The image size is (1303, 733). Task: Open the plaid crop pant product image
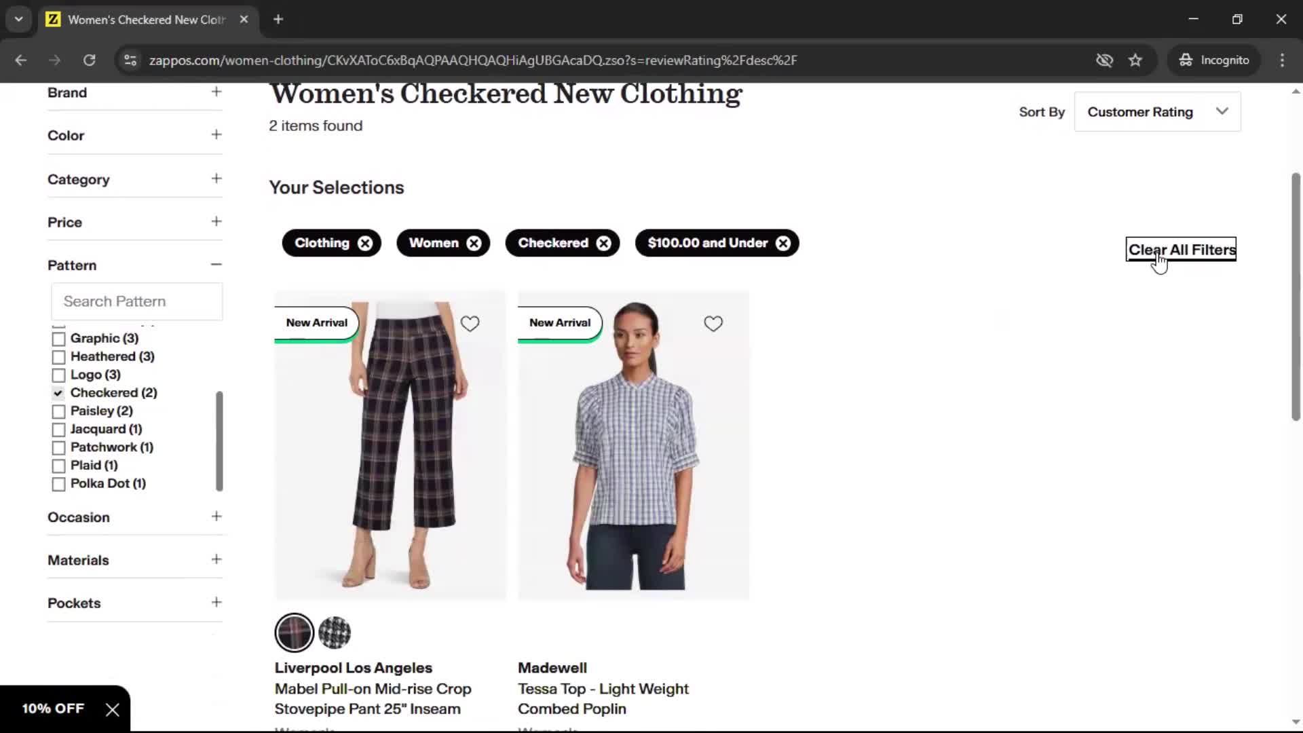390,446
